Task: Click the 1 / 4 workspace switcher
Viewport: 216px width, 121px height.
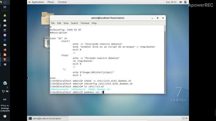Action: coord(185,118)
